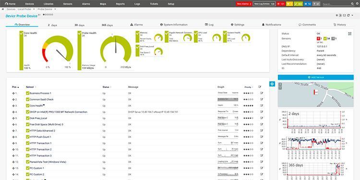
Task: Expand the Probe Device breadcrumb dropdown
Action: 55,10
